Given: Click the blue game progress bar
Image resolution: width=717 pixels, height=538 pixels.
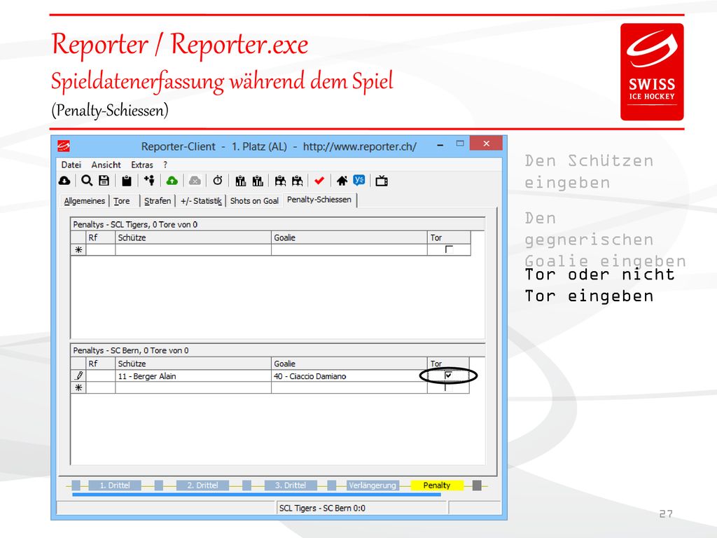Looking at the screenshot, I should point(256,495).
